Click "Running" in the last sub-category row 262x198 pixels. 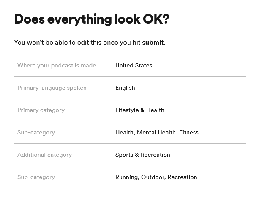point(126,177)
